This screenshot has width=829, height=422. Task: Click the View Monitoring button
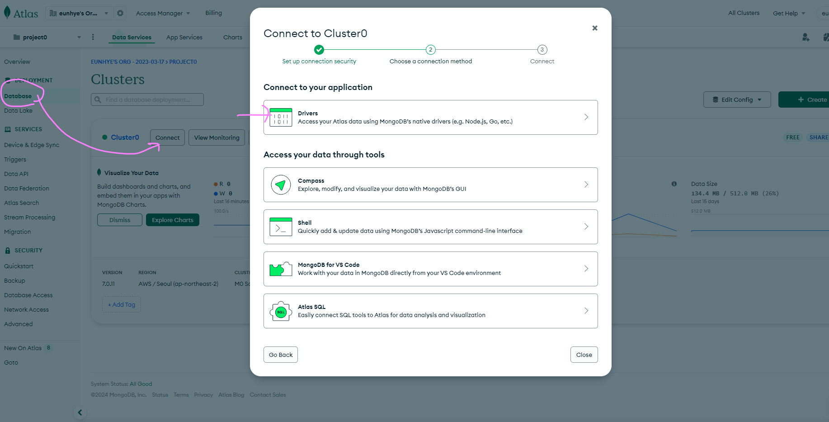[x=217, y=138]
